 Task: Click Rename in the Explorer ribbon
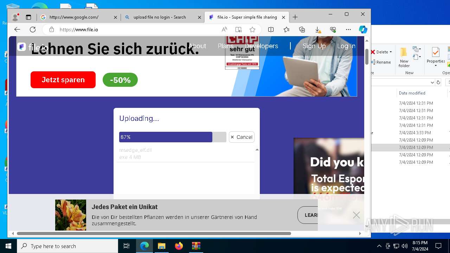click(x=381, y=62)
